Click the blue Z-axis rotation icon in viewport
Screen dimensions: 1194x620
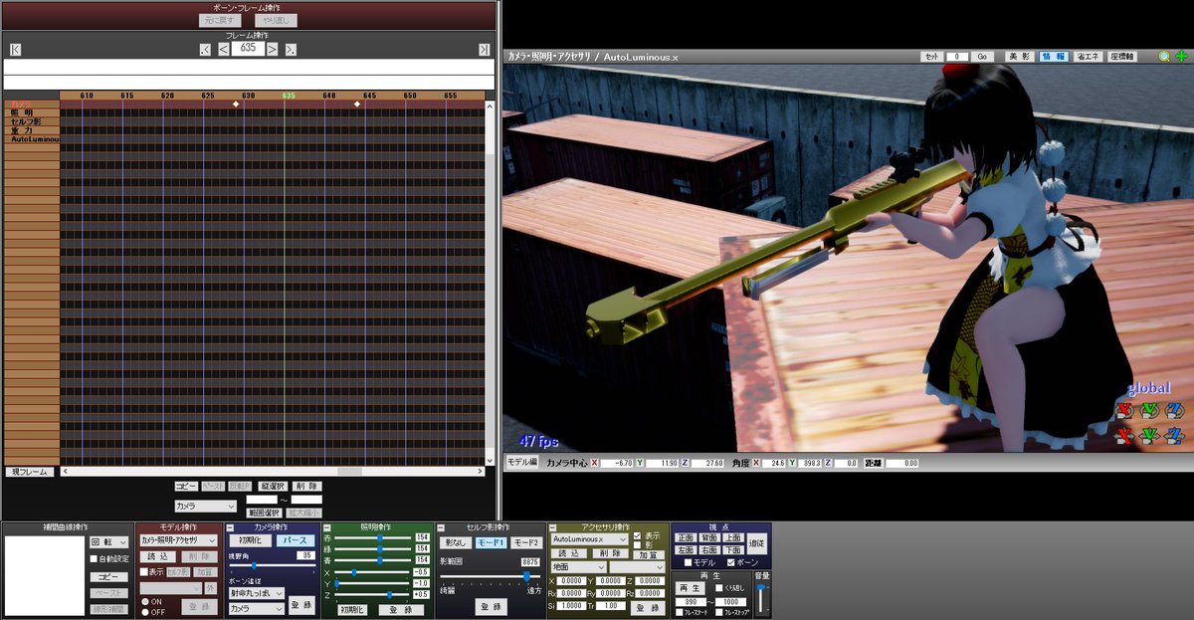click(1174, 409)
